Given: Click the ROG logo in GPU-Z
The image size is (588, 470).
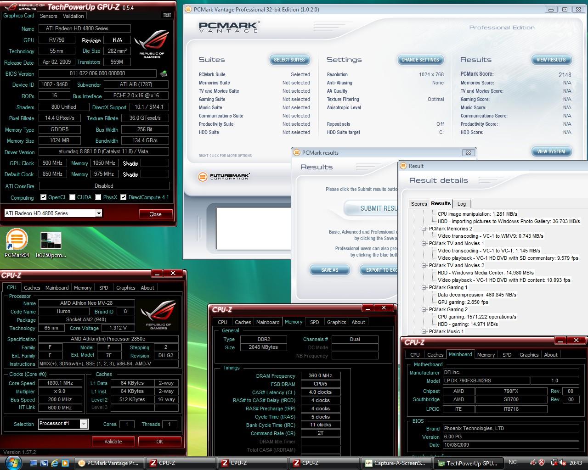Looking at the screenshot, I should (x=151, y=44).
